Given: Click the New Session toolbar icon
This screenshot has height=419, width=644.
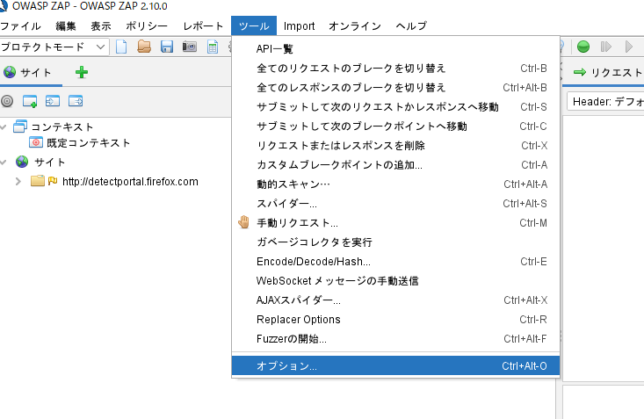Looking at the screenshot, I should (x=121, y=47).
